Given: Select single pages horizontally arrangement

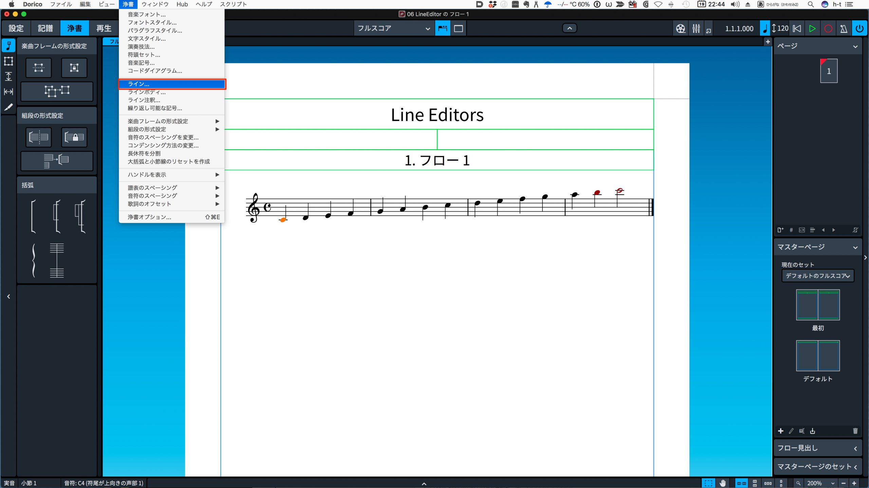Looking at the screenshot, I should [x=768, y=483].
